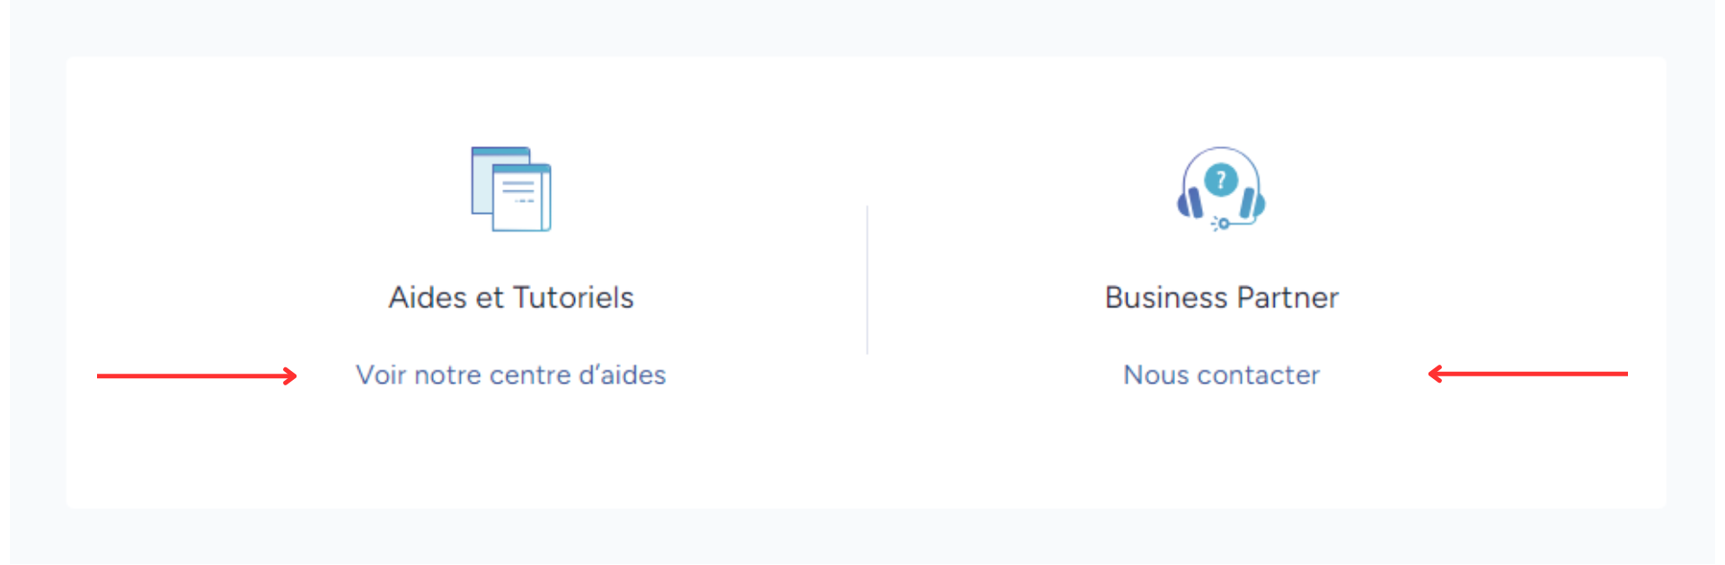The height and width of the screenshot is (565, 1725).
Task: Click the stacked documents icon above Aides et Tutoriels
Action: [x=511, y=189]
